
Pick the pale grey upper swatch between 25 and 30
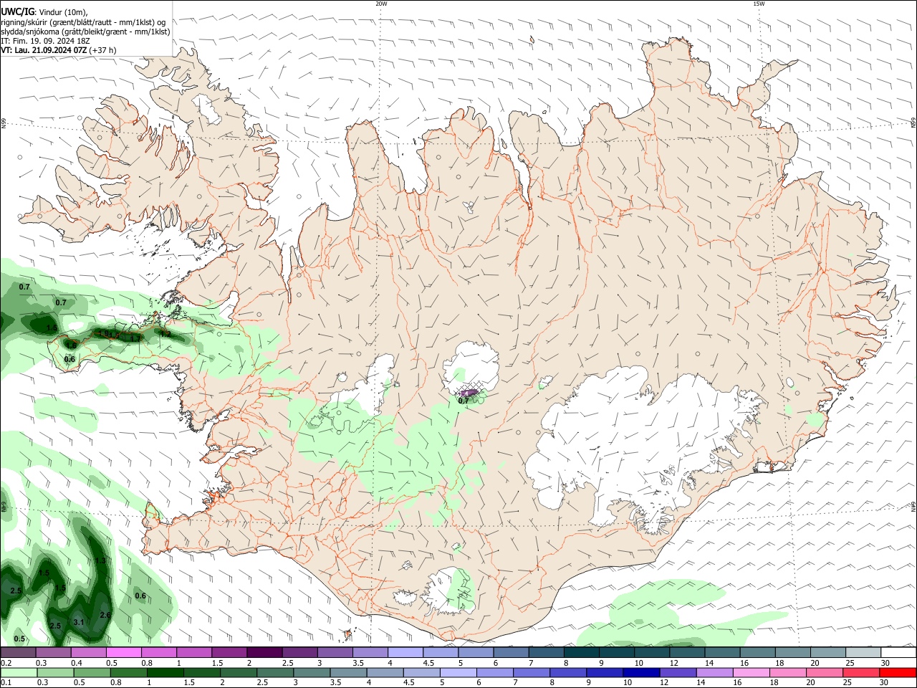click(x=863, y=653)
